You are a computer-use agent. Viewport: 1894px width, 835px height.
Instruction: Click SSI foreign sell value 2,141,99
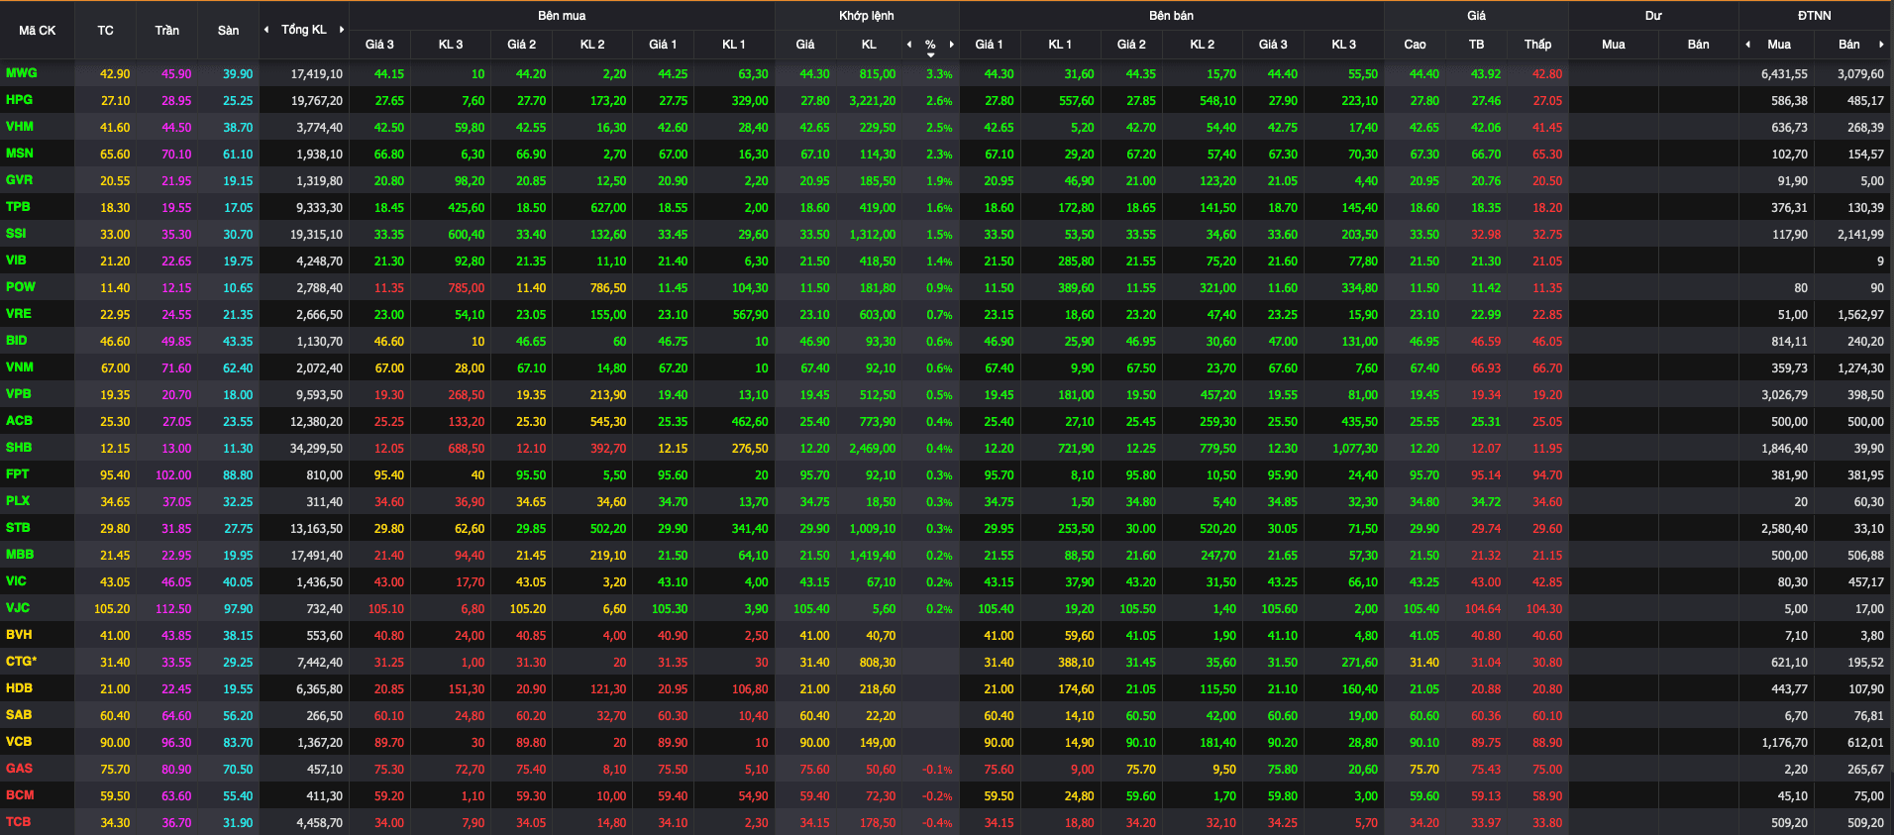coord(1860,235)
